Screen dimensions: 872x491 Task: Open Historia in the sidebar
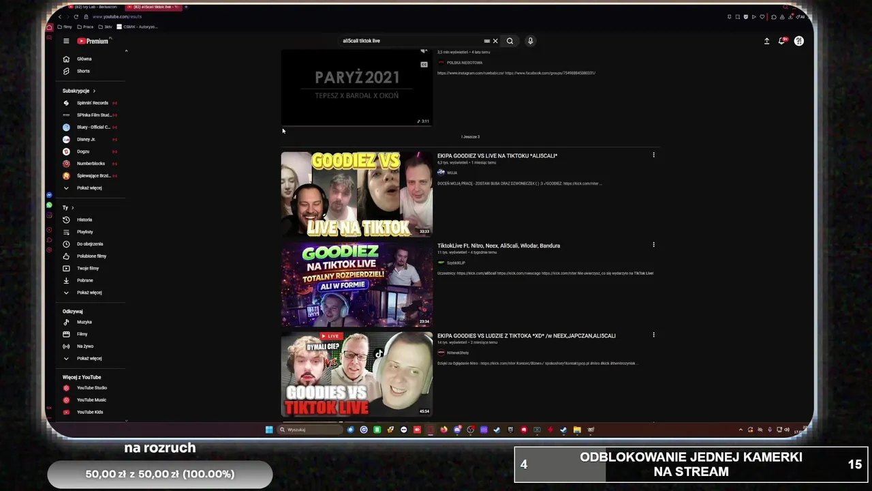tap(84, 220)
